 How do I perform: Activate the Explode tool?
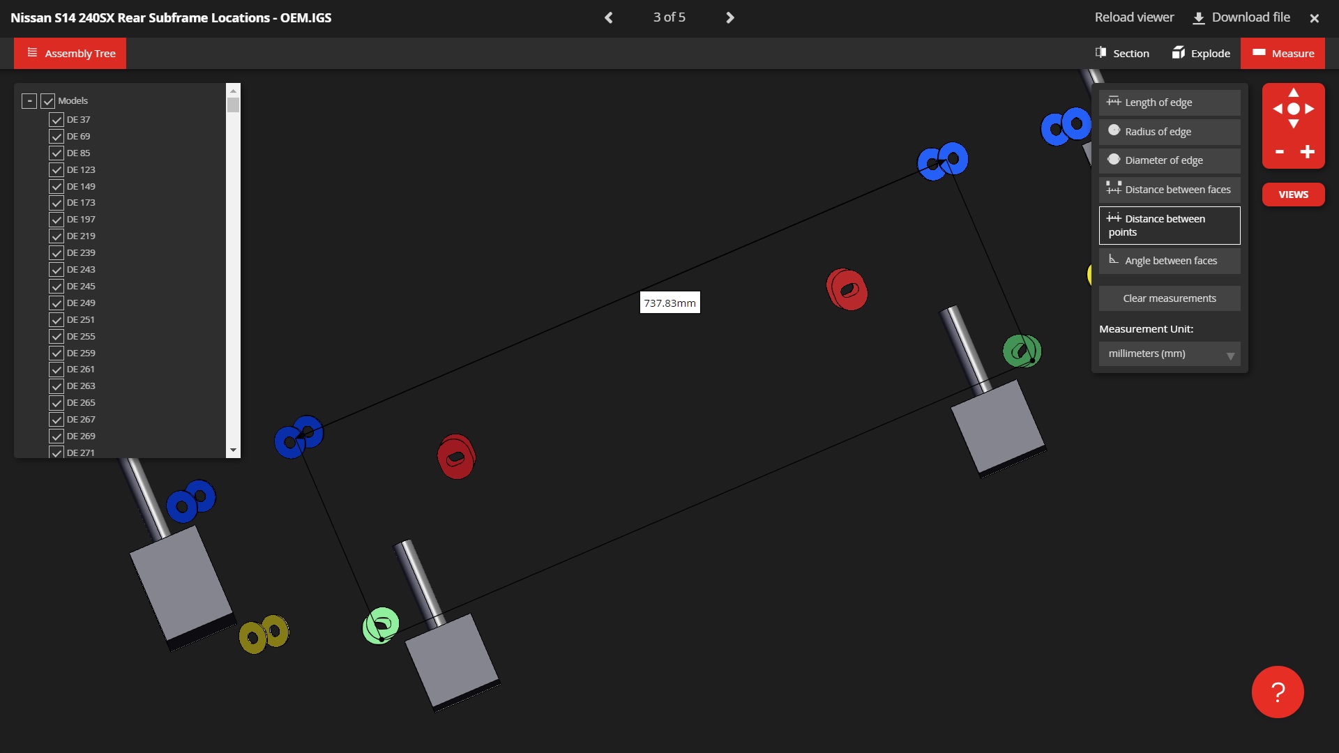[x=1201, y=54]
